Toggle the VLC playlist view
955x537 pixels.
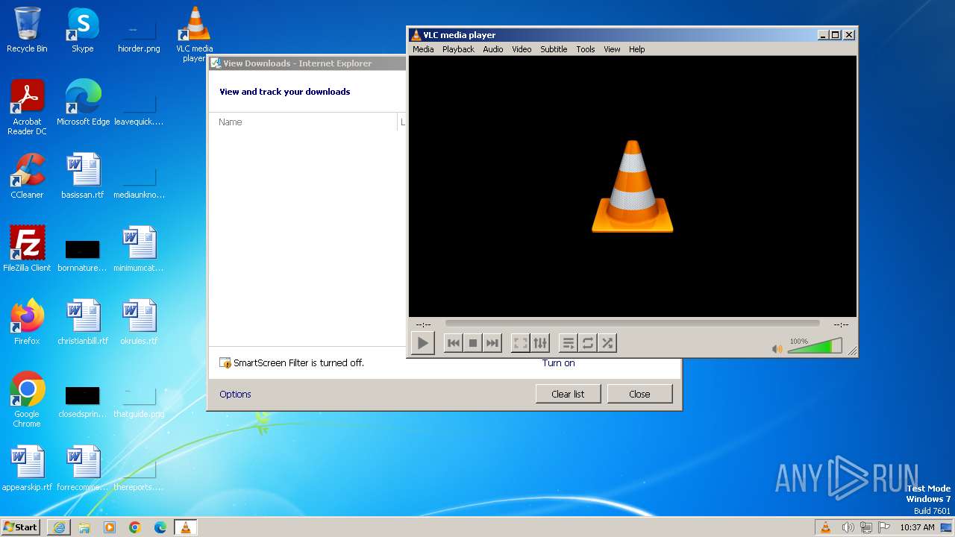click(x=569, y=343)
